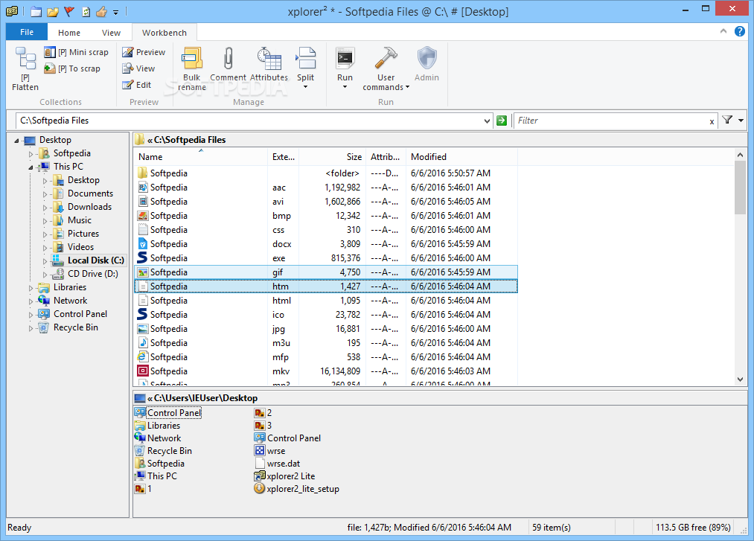The height and width of the screenshot is (541, 754).
Task: Open the Run dropdown arrow
Action: click(345, 87)
